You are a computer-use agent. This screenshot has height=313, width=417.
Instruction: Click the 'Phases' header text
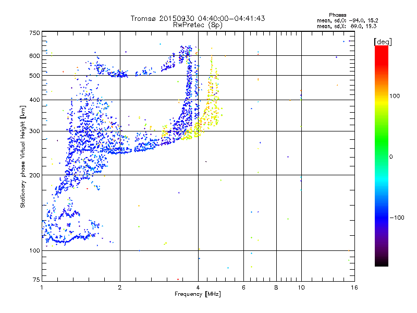[337, 15]
